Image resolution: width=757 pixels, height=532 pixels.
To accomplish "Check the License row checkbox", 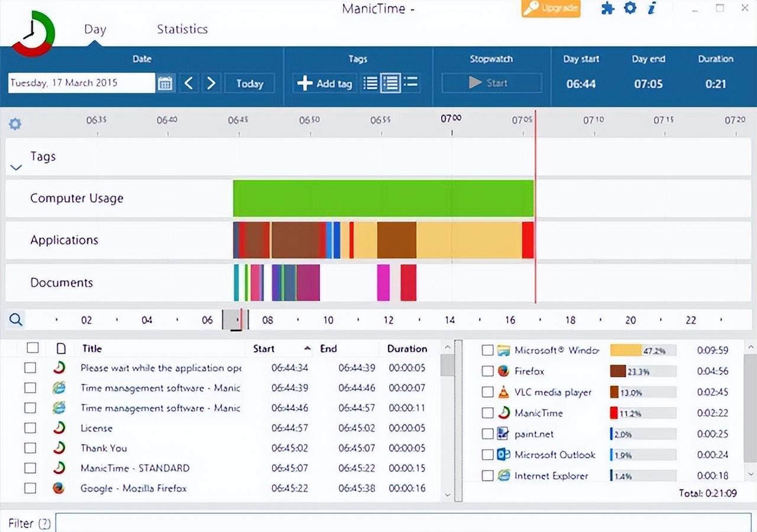I will coord(30,428).
